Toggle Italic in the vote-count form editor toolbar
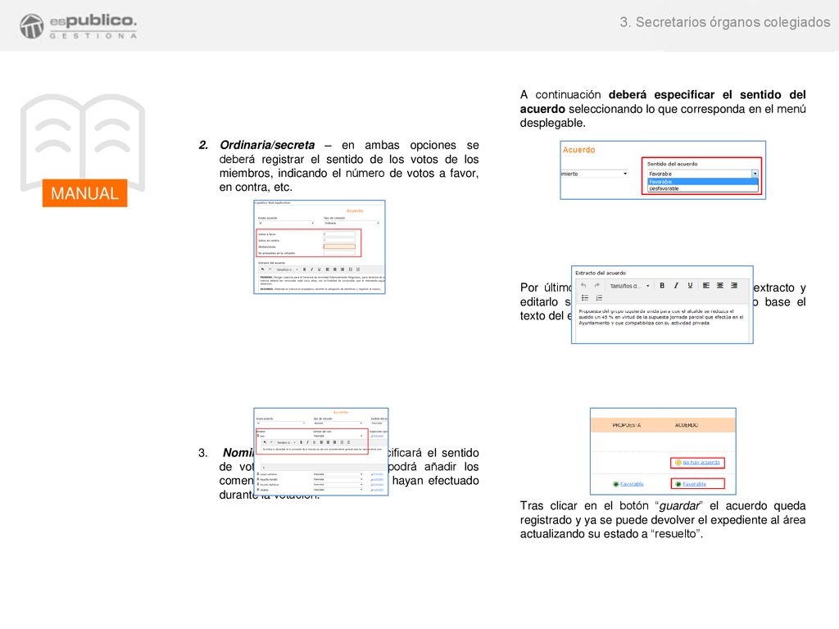 point(312,269)
